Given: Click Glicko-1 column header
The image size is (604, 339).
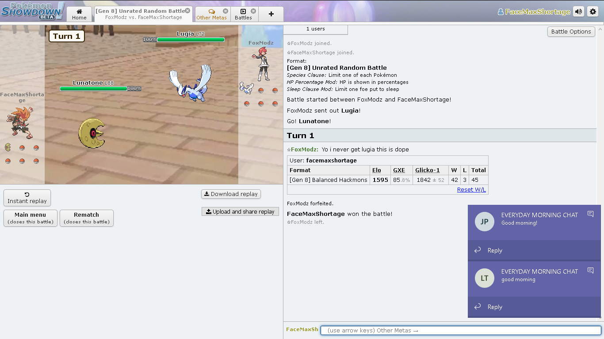Looking at the screenshot, I should (428, 170).
